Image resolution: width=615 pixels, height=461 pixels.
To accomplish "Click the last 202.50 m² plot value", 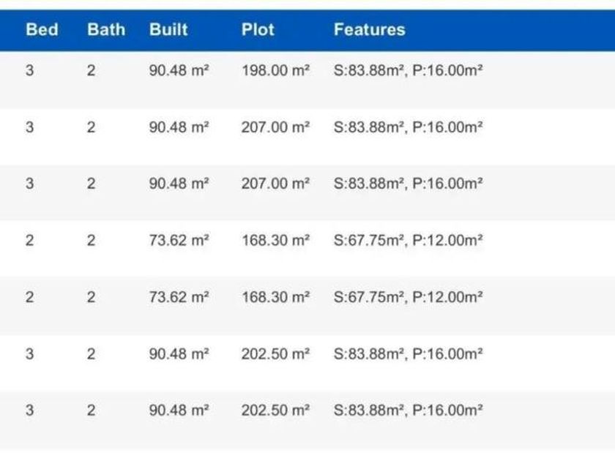I will (275, 411).
